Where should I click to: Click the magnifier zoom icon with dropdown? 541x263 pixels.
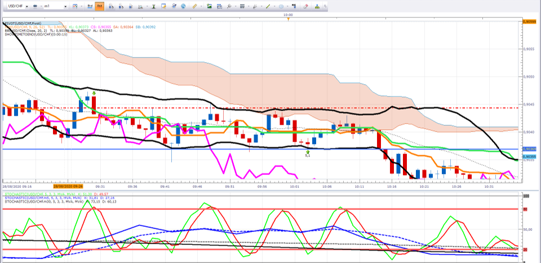click(140, 7)
